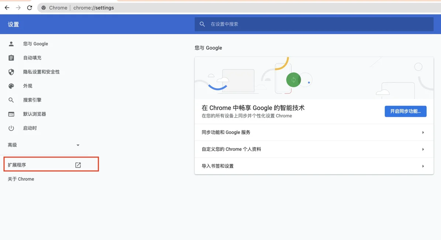Screen dimensions: 441x240
Task: Click the power icon for 启动时
Action: (11, 128)
